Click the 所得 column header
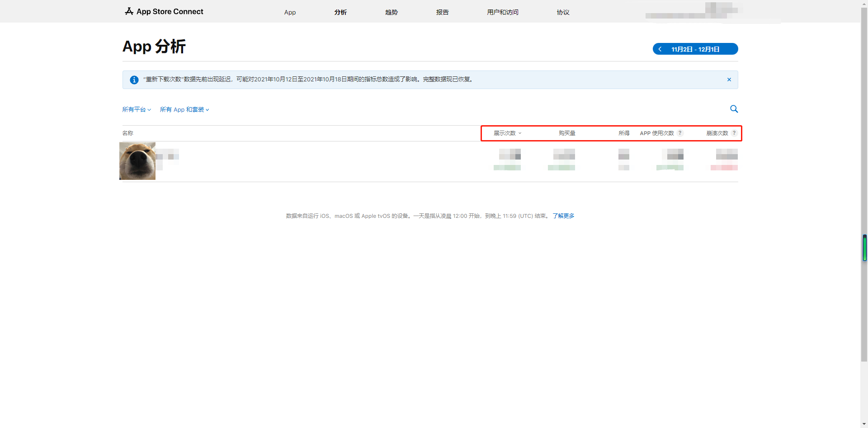 pos(624,133)
